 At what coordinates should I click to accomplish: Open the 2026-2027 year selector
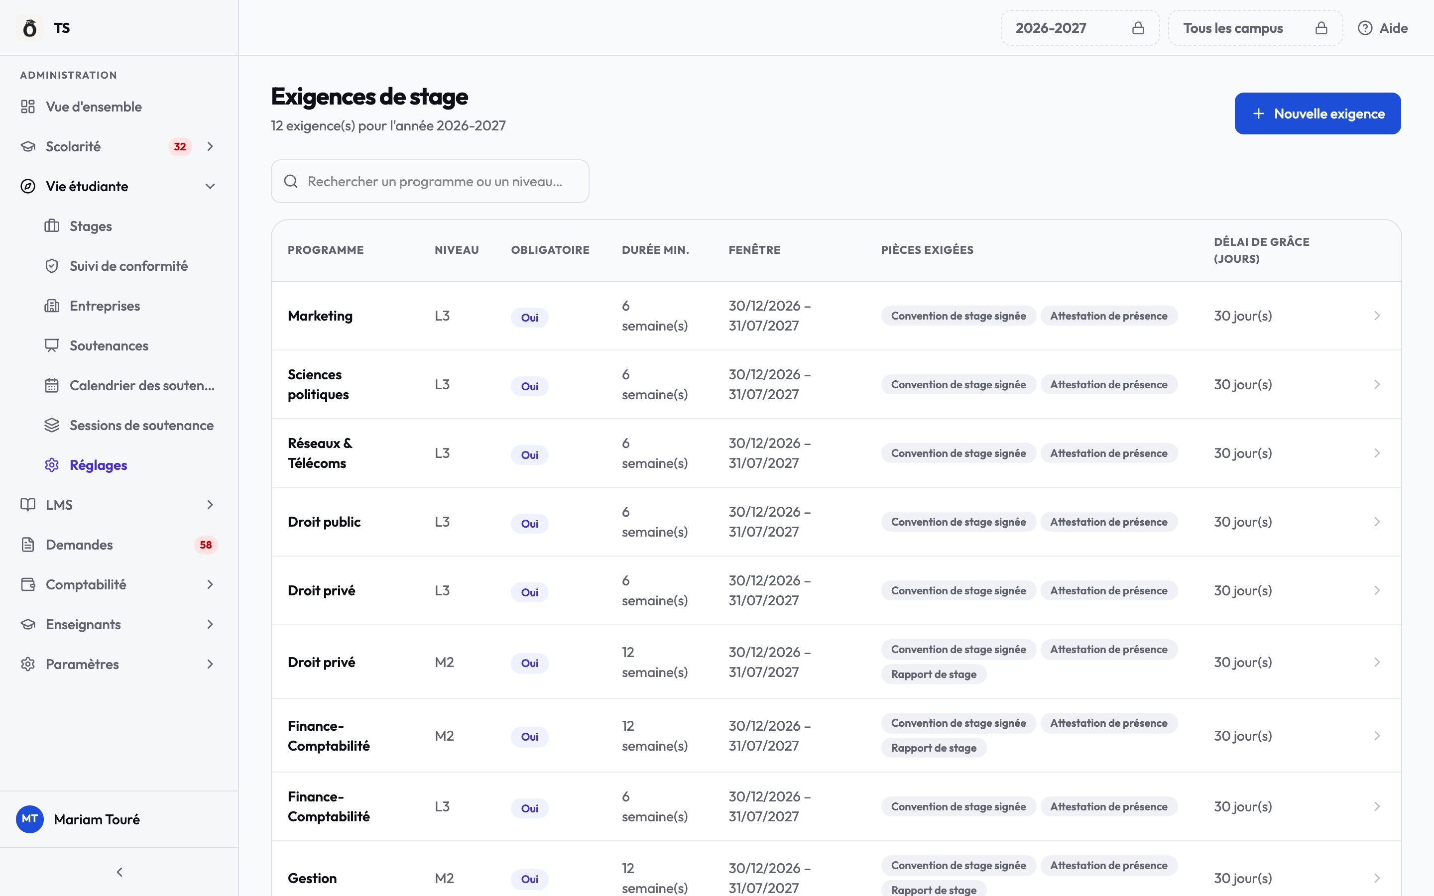point(1079,28)
